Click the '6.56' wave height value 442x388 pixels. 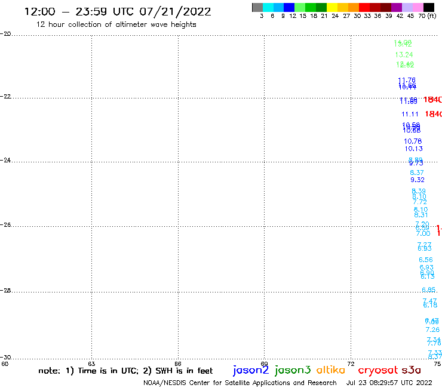[x=426, y=260]
